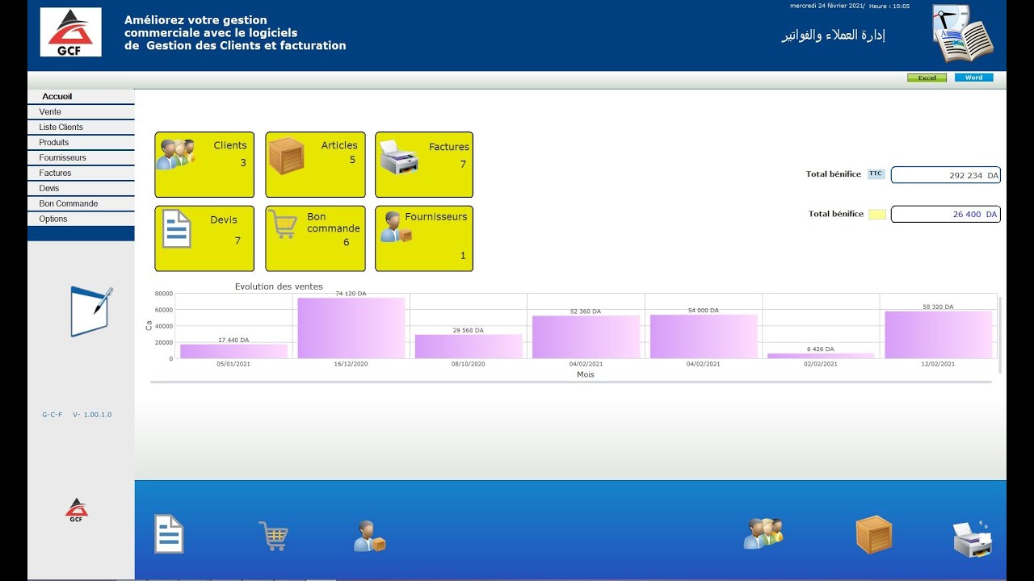Click the Factures printer icon tile
The height and width of the screenshot is (581, 1034).
pos(399,157)
